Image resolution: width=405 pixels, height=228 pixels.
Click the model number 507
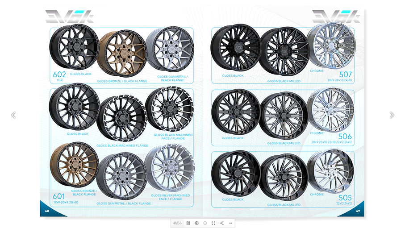(346, 75)
